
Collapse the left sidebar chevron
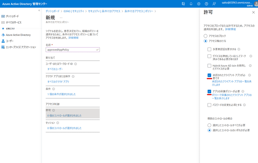(39, 11)
